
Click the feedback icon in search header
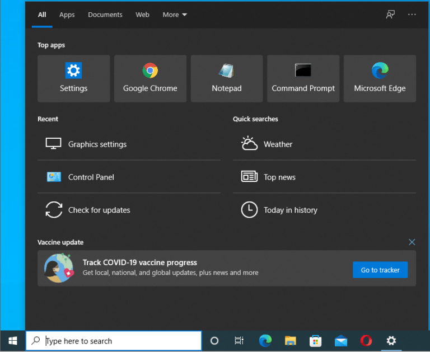390,15
